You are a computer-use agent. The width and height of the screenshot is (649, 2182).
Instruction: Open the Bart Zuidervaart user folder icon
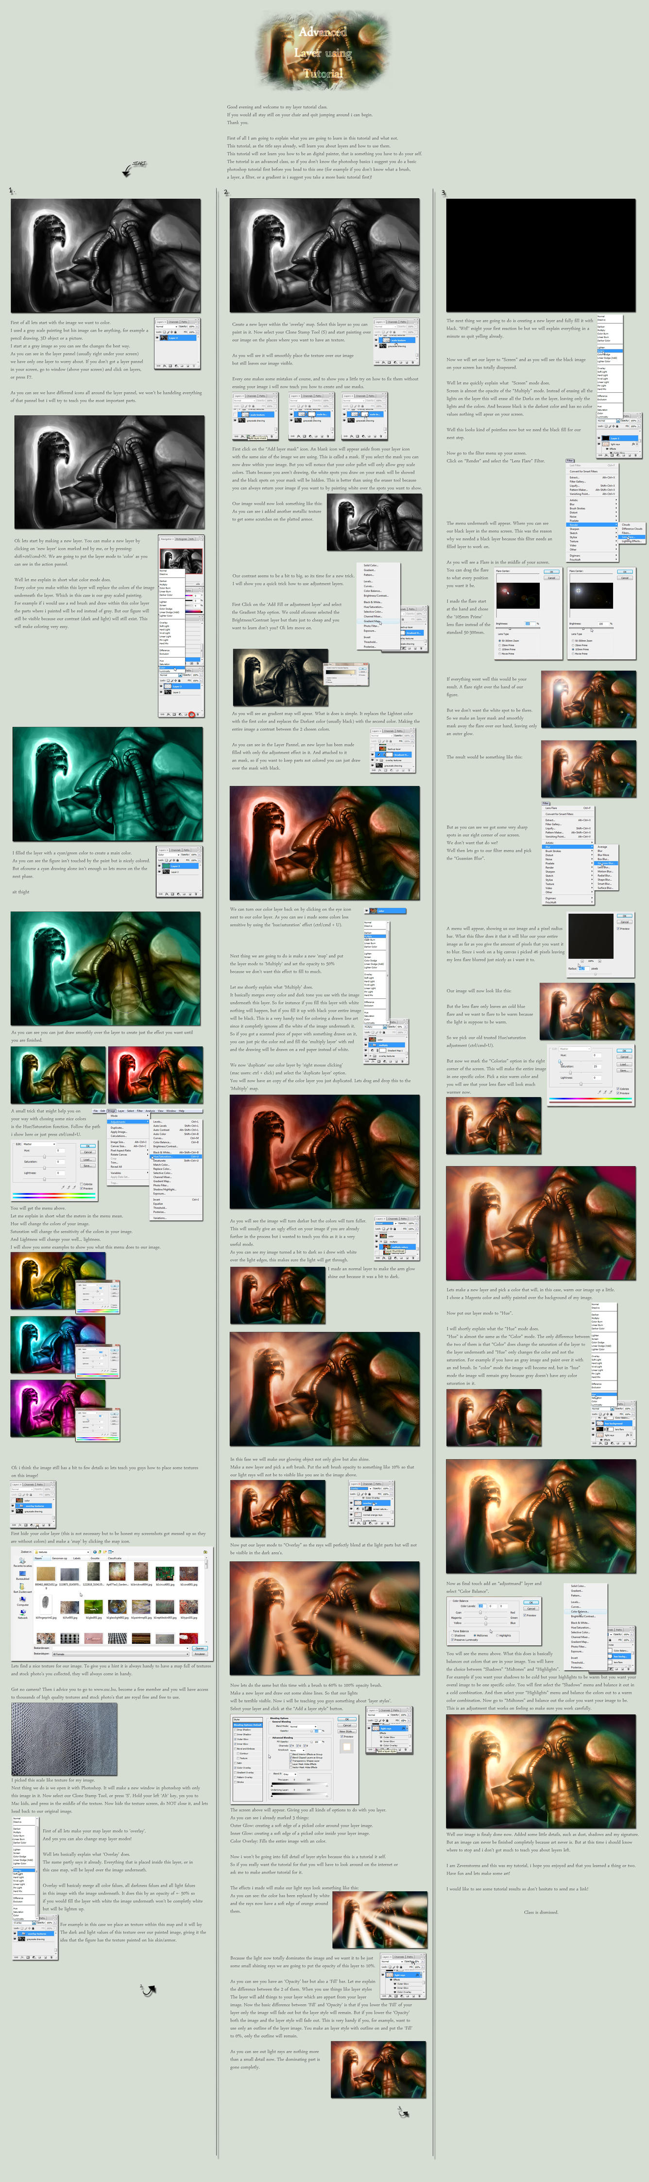pos(22,1589)
